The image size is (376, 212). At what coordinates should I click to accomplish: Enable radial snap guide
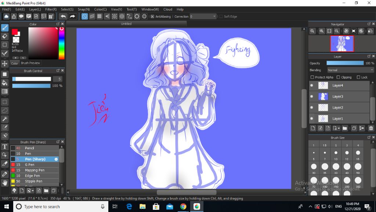tap(115, 16)
